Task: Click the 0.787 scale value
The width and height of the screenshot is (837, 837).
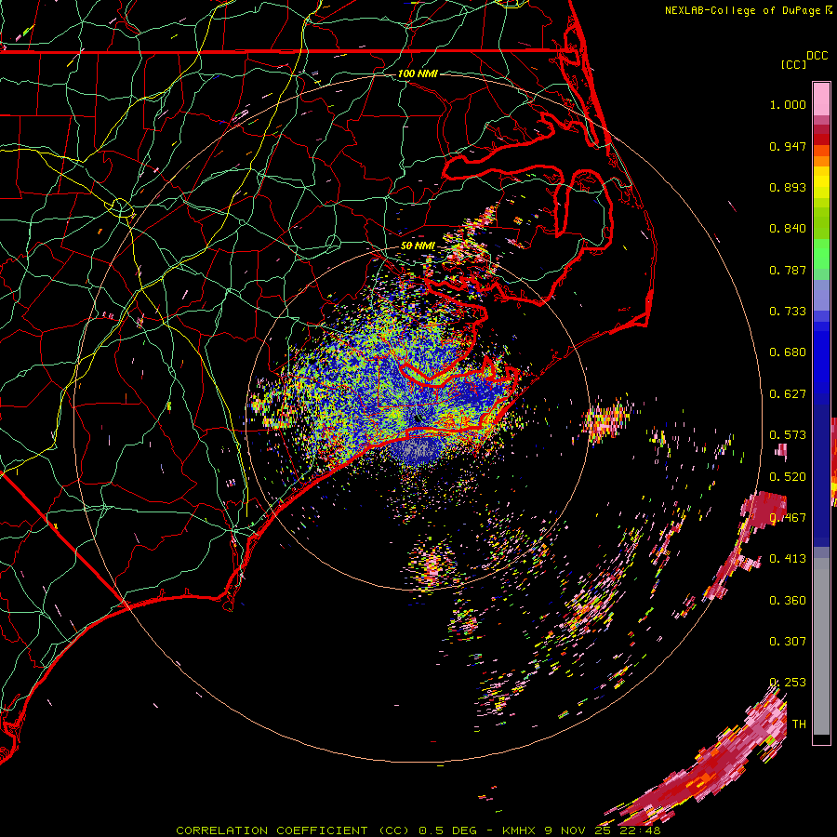Action: point(788,270)
